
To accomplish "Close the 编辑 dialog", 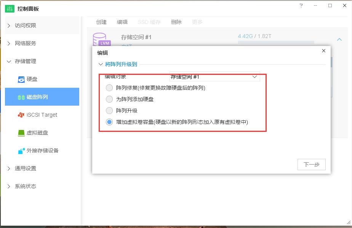I will [x=323, y=51].
